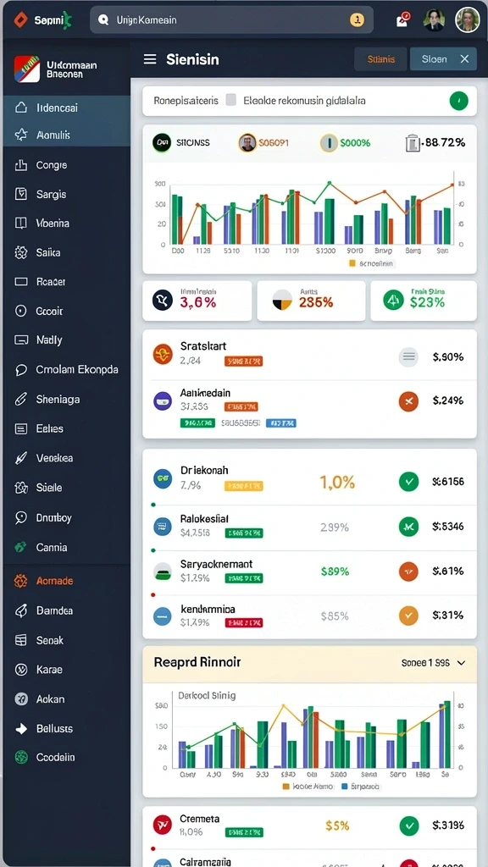This screenshot has height=867, width=488.
Task: Switch to the Stānis tab
Action: click(x=380, y=59)
